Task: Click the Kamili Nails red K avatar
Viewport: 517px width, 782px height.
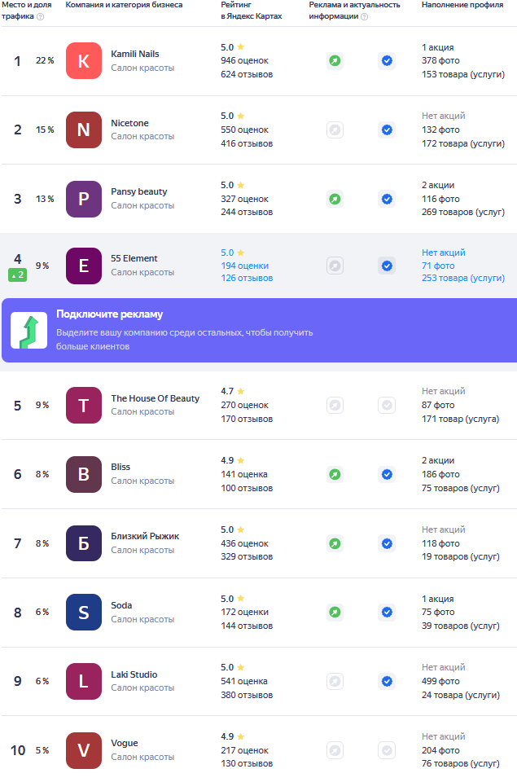Action: [x=84, y=61]
